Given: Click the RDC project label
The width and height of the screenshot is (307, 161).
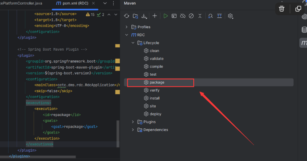Looking at the screenshot, I should tap(141, 35).
